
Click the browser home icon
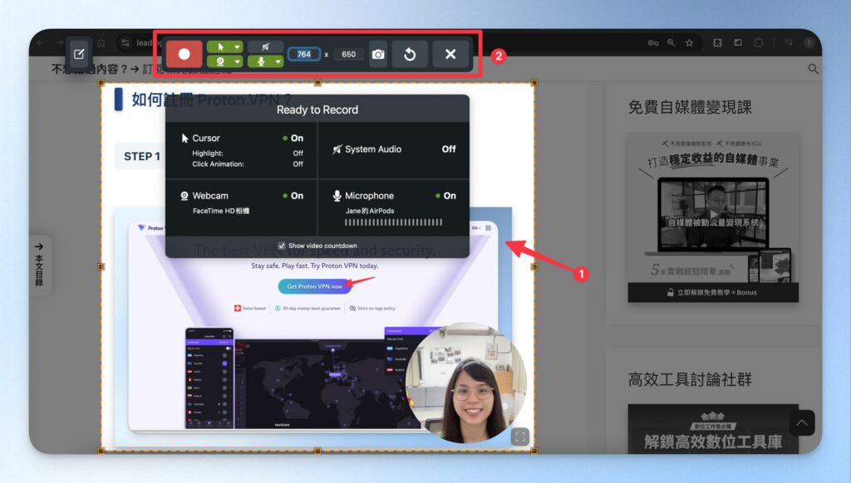pyautogui.click(x=101, y=42)
